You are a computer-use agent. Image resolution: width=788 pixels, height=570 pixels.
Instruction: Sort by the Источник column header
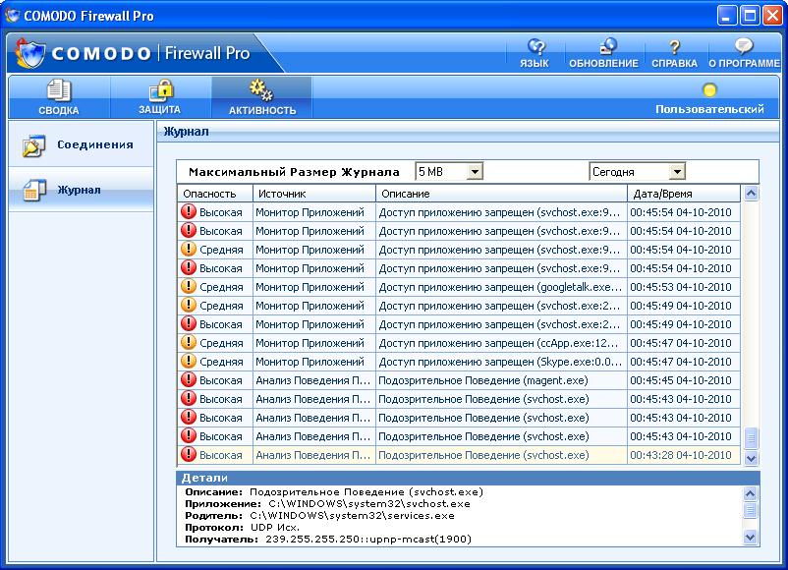coord(314,194)
